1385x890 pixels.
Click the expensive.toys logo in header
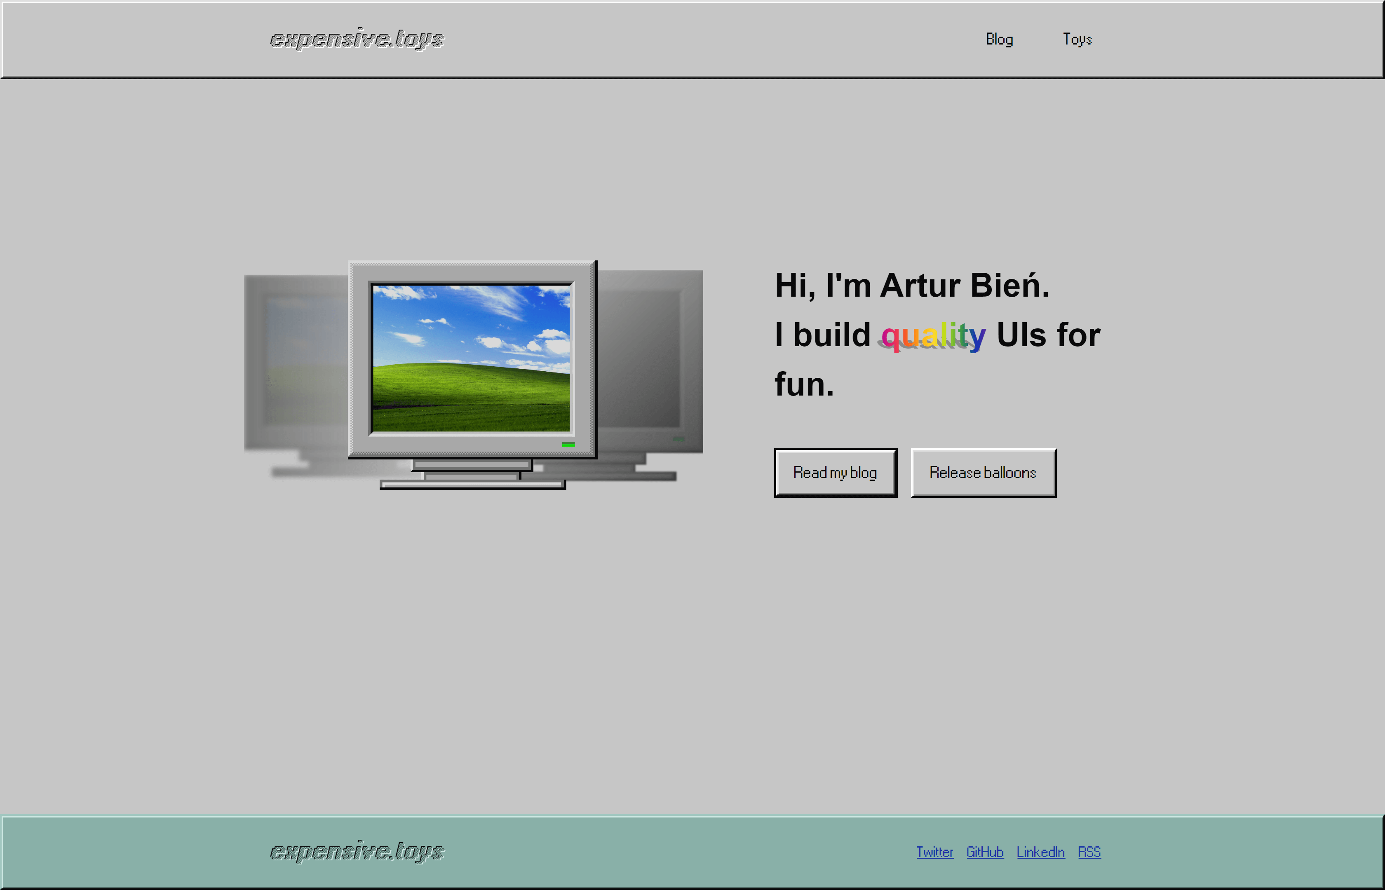357,39
